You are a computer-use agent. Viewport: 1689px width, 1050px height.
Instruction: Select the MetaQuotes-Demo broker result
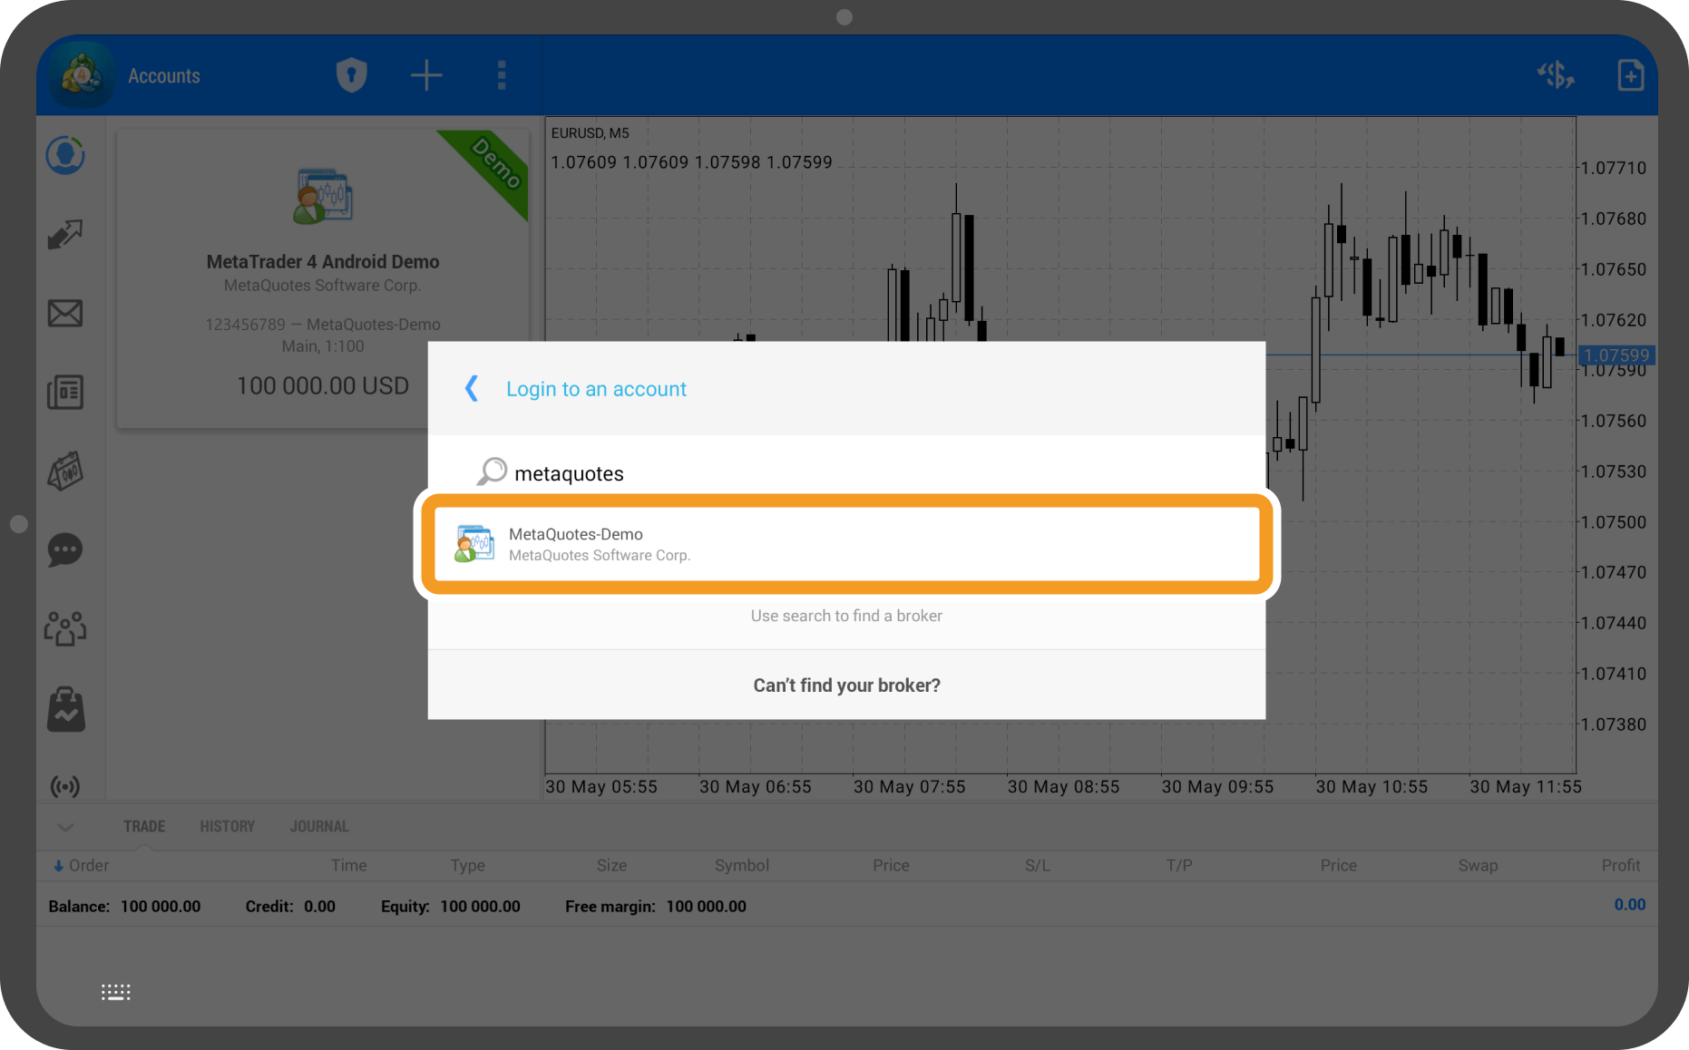tap(845, 544)
